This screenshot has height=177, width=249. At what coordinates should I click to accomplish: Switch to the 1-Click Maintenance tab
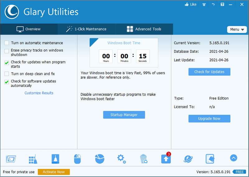click(x=87, y=29)
